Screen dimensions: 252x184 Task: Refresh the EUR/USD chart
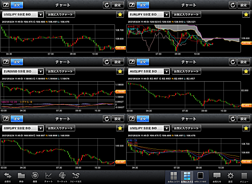tap(107, 62)
